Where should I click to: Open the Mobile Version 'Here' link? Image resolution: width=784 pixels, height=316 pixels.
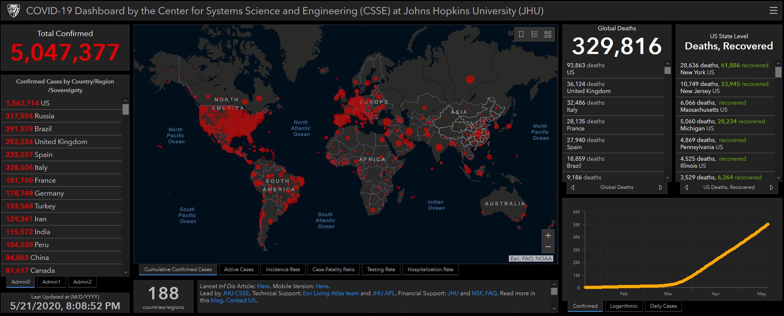pyautogui.click(x=322, y=286)
